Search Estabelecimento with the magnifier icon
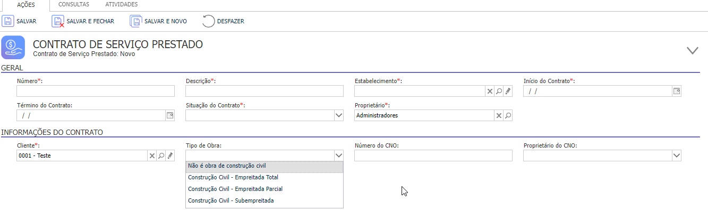708x210 pixels. pos(499,91)
